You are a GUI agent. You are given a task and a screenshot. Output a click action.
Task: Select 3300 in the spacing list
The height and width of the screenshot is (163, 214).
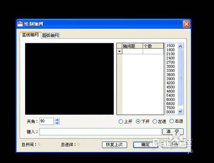[x=171, y=71]
